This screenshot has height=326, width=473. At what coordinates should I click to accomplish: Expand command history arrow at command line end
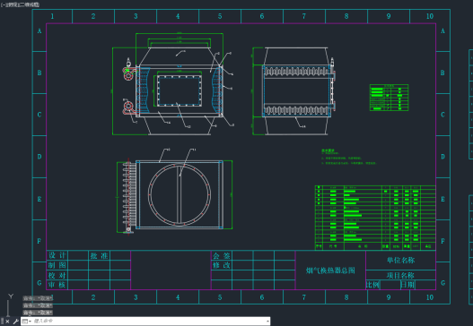tap(267, 322)
